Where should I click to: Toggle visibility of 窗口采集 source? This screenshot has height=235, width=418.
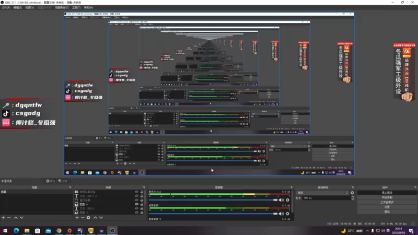137,200
